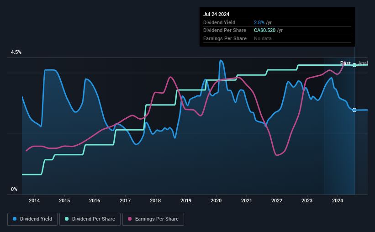Screen dimensions: 375x232
Task: Click the No data earnings value
Action: (263, 38)
